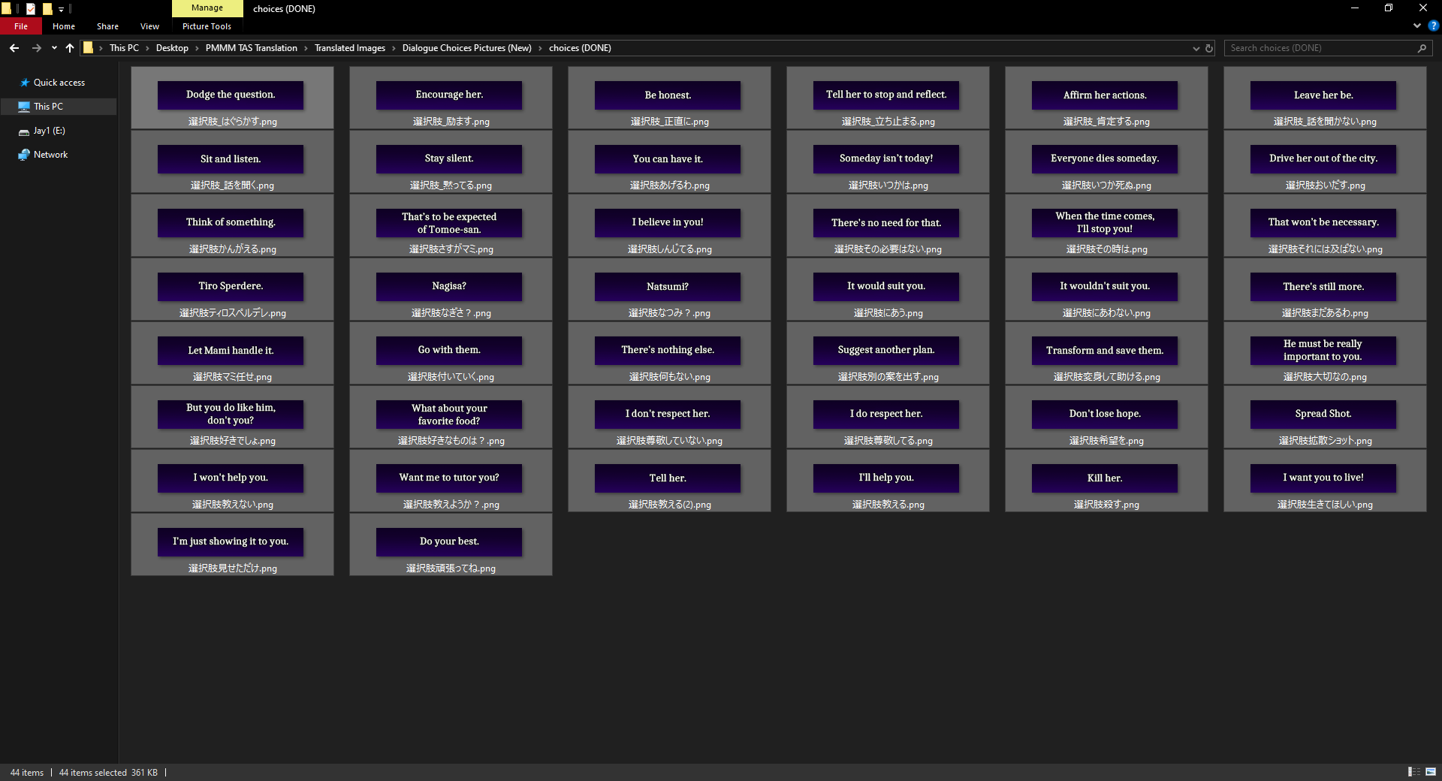The height and width of the screenshot is (781, 1442).
Task: Go up one folder level
Action: point(70,48)
